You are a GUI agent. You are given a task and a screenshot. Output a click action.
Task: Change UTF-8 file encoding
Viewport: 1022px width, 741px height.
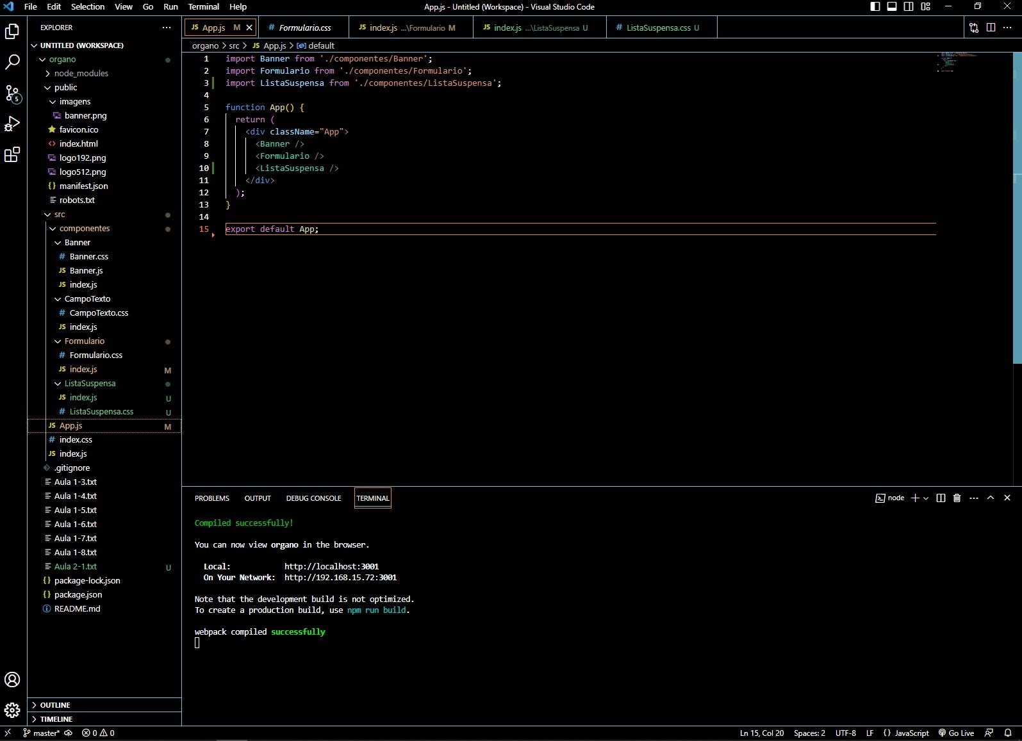click(x=846, y=733)
